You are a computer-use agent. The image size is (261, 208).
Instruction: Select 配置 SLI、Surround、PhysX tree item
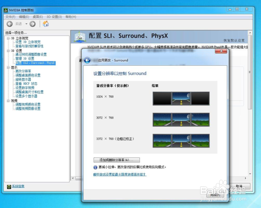35,63
